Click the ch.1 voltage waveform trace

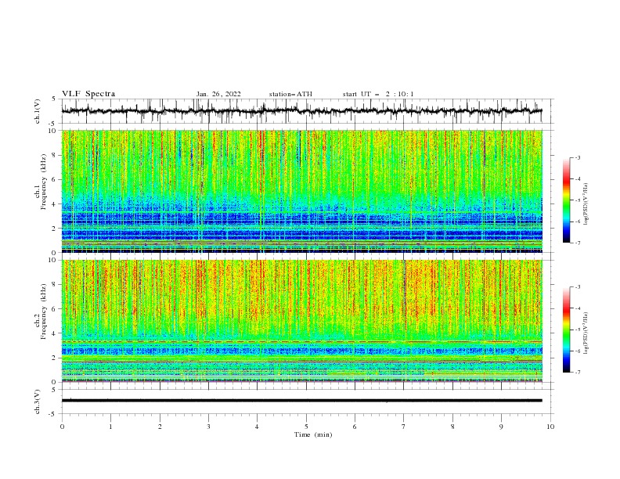301,111
